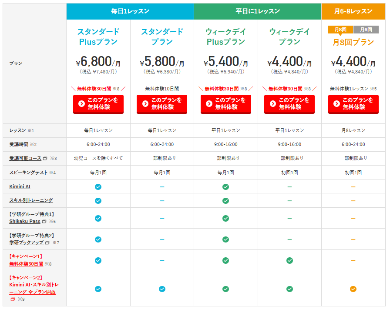Open the red 無料体験30日間 campaign link
Image resolution: width=390 pixels, height=309 pixels.
tap(26, 264)
